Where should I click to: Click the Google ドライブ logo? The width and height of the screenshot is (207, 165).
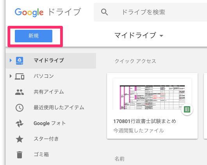pos(48,12)
